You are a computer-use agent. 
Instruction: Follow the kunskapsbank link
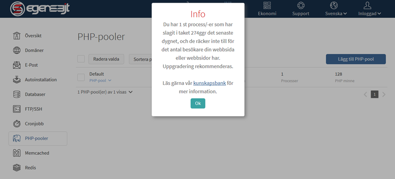(209, 83)
